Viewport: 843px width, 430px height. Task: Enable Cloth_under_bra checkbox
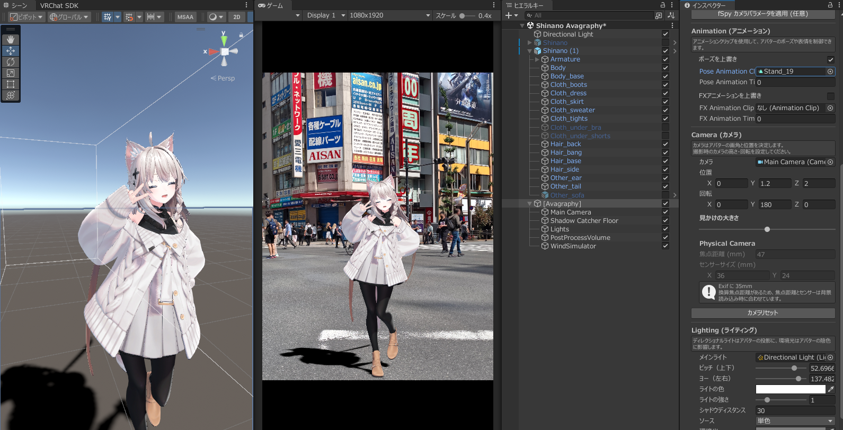click(x=665, y=127)
